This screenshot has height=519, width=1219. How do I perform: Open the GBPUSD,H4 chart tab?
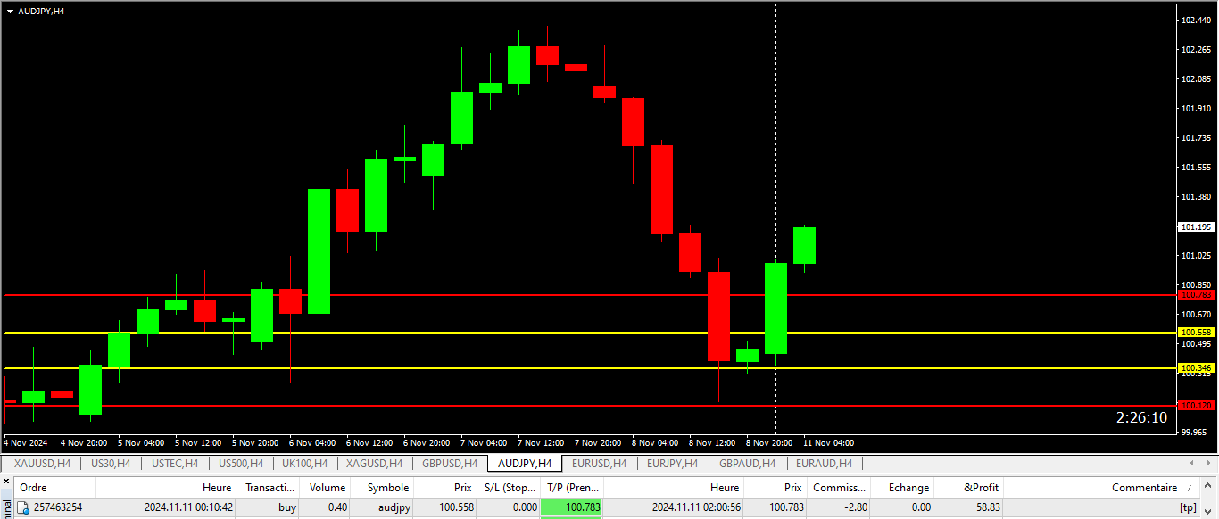pyautogui.click(x=452, y=464)
